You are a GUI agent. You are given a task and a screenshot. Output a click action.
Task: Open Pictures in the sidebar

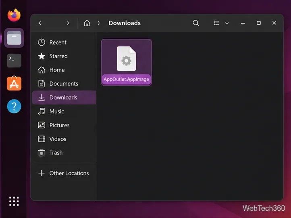click(64, 125)
